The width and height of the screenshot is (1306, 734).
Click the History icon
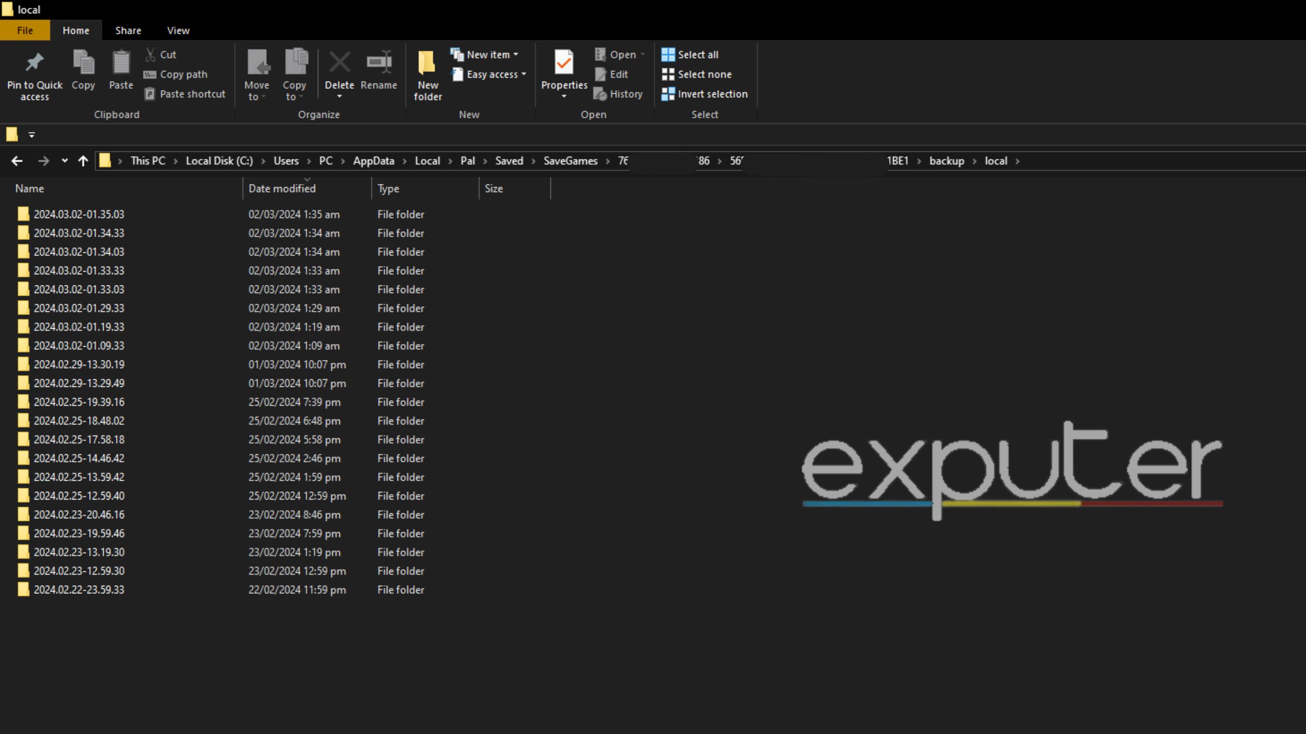click(x=624, y=93)
